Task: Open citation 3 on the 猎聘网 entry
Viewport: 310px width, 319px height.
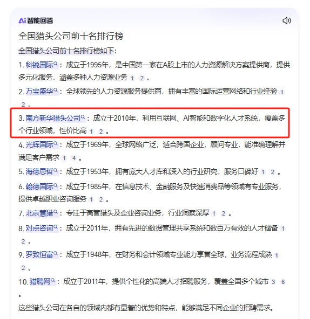Action: [x=273, y=282]
